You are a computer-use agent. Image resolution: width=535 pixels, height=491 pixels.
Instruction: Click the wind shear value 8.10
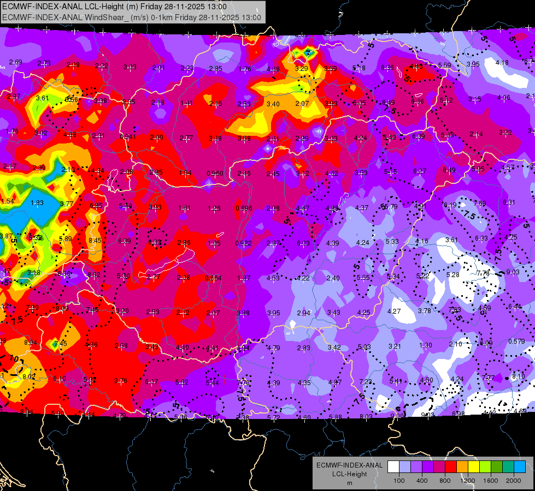[518, 376]
